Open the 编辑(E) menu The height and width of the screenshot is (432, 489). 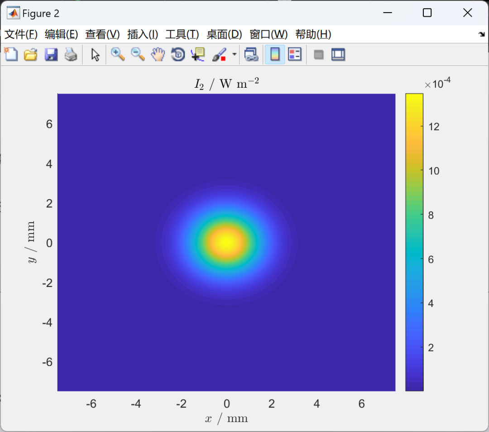click(61, 34)
